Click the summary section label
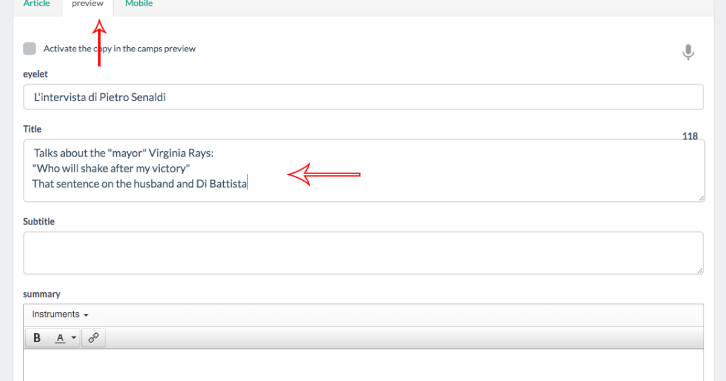This screenshot has width=726, height=381. click(42, 294)
